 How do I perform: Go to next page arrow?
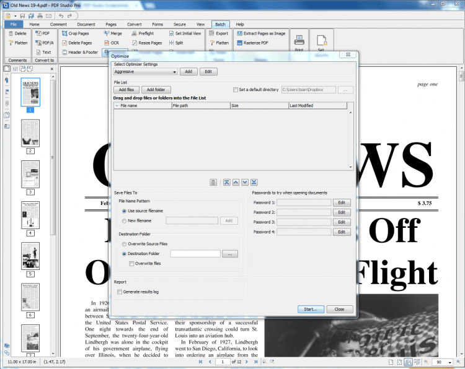247,362
